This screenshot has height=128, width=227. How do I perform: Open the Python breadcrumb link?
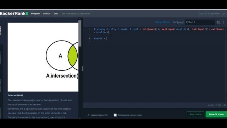pyautogui.click(x=47, y=14)
